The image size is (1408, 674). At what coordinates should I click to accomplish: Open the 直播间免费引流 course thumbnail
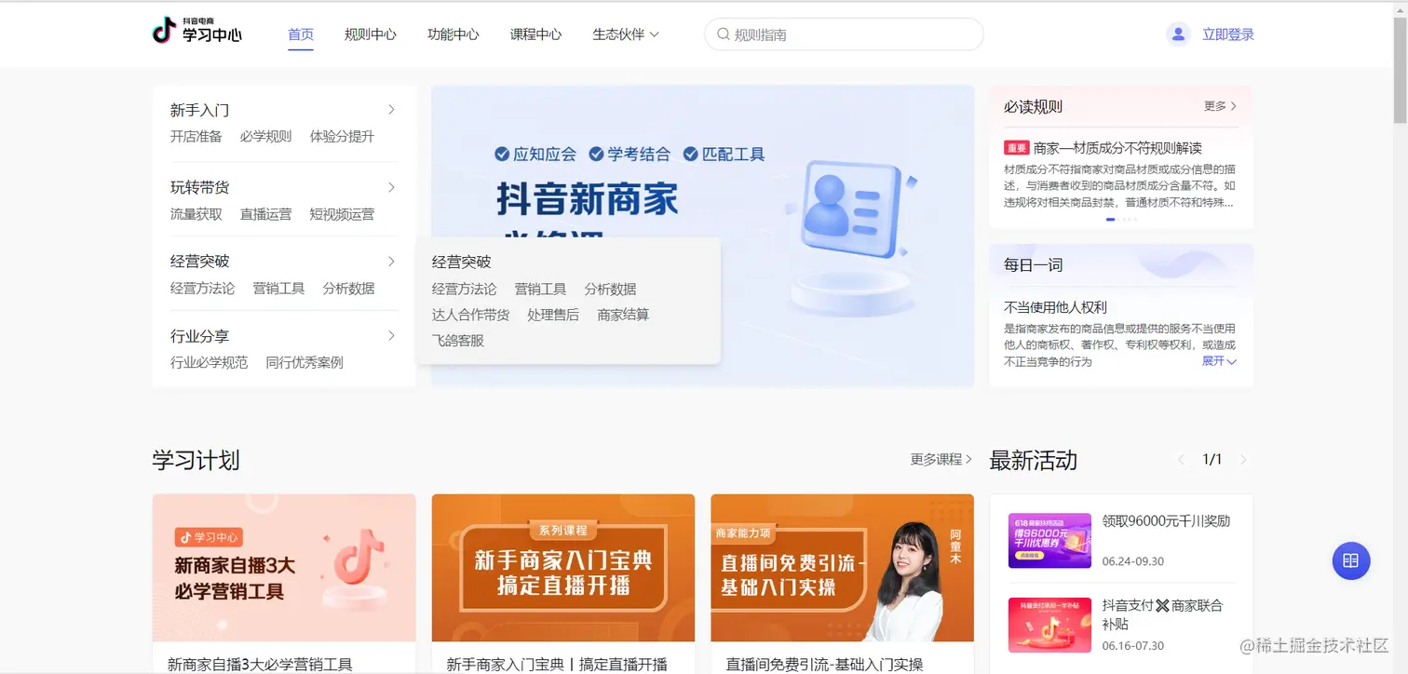(x=842, y=568)
